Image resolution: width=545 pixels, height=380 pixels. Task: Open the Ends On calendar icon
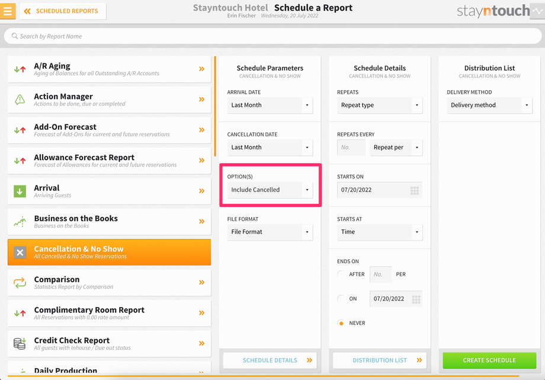pyautogui.click(x=416, y=299)
